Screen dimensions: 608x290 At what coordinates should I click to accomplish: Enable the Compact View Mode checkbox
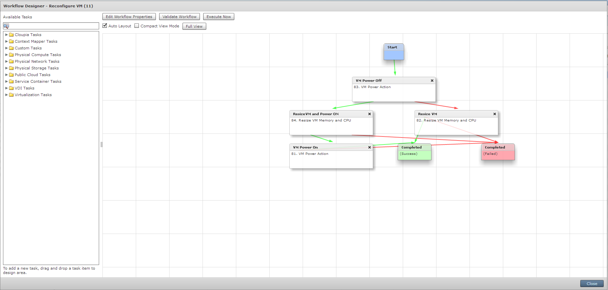(x=137, y=26)
